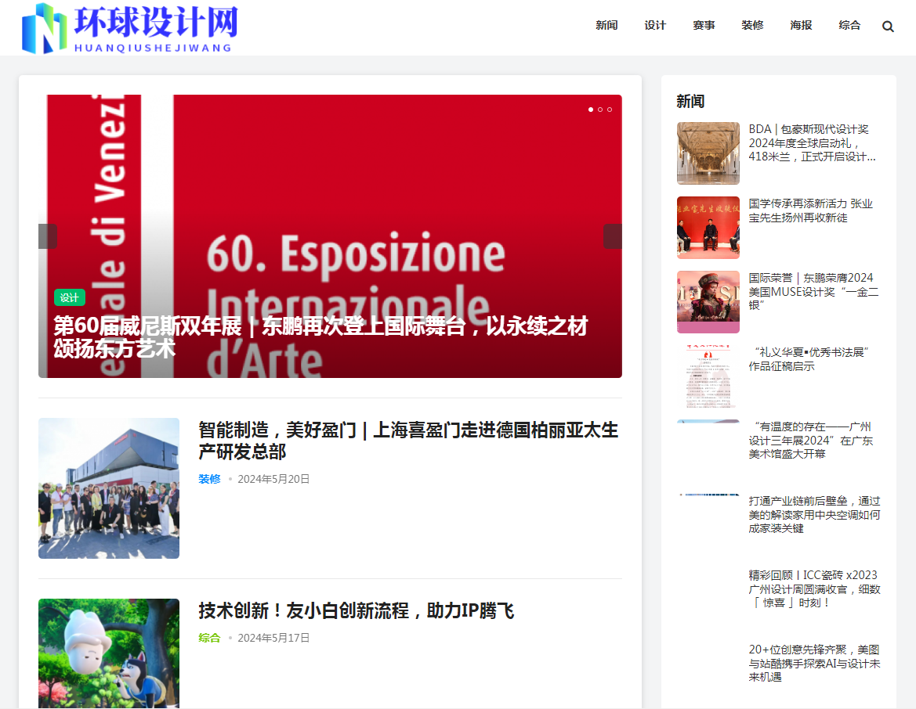Open the red stage 国学传承 thumbnail

708,228
